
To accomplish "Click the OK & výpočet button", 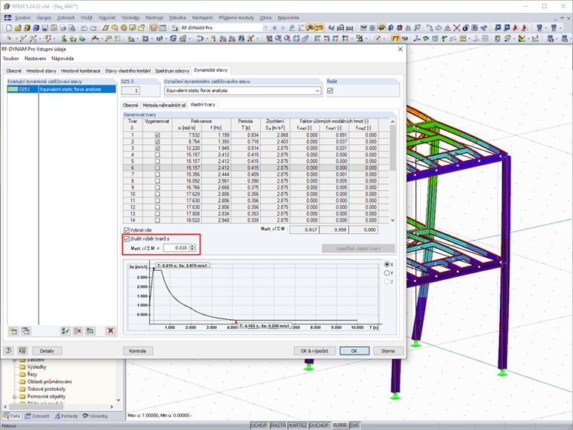I will point(314,351).
